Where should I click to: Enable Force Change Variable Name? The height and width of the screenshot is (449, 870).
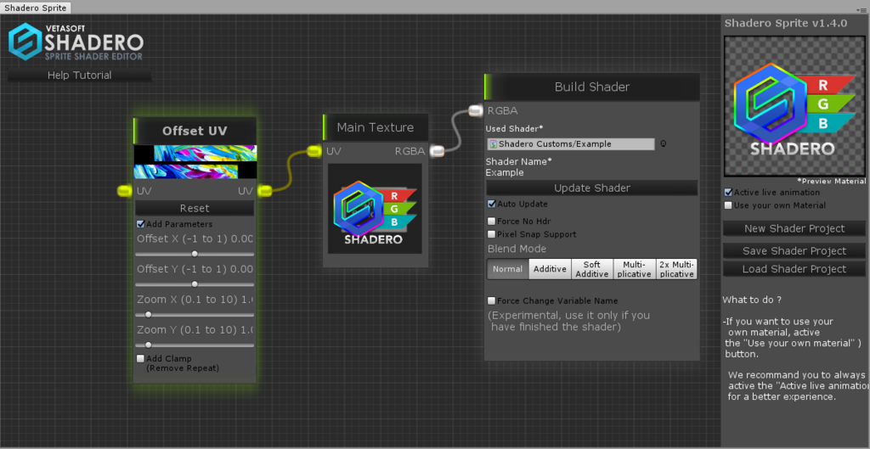point(491,301)
